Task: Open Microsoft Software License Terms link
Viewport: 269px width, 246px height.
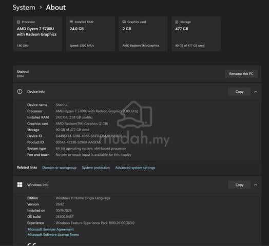Action: (x=53, y=235)
